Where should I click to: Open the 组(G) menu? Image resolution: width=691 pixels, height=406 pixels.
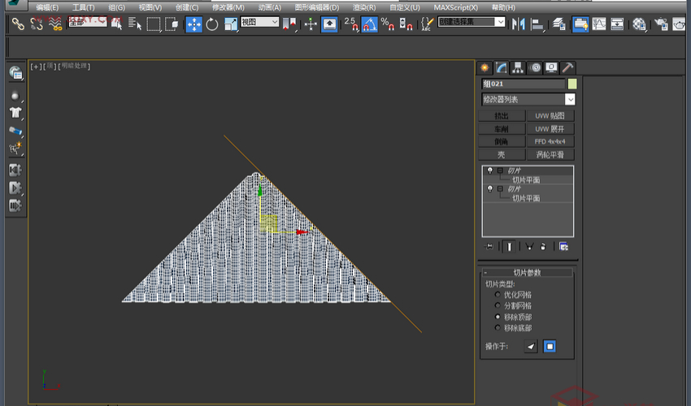tap(117, 7)
